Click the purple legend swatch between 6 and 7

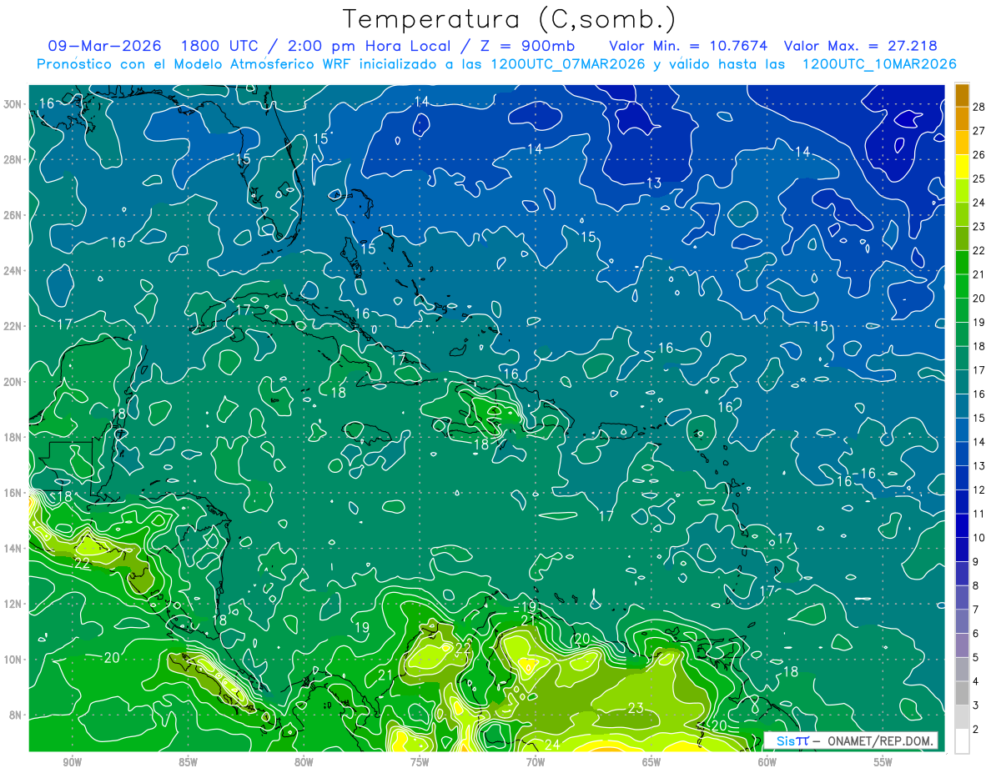pos(962,621)
